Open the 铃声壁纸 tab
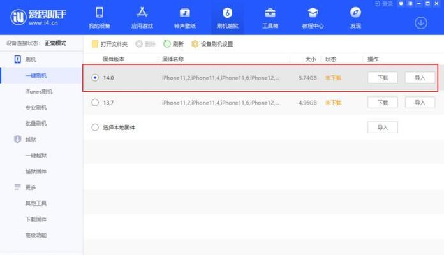This screenshot has width=444, height=255. (x=184, y=18)
